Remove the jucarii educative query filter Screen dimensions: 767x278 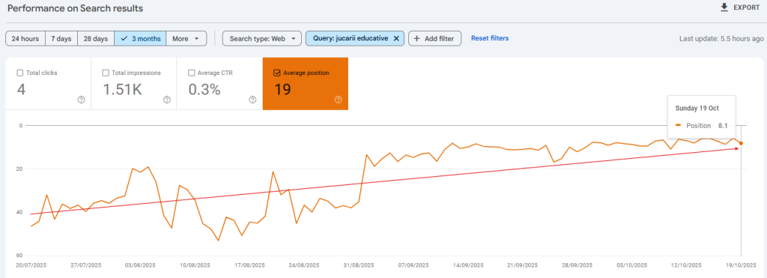396,38
